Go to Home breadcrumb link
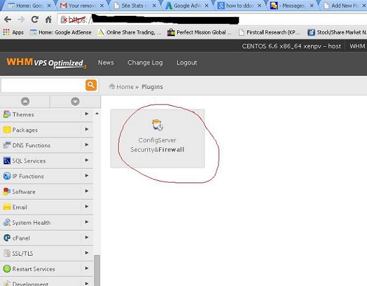 pos(125,86)
